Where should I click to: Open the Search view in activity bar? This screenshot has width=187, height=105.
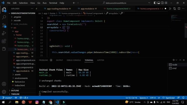click(x=4, y=17)
